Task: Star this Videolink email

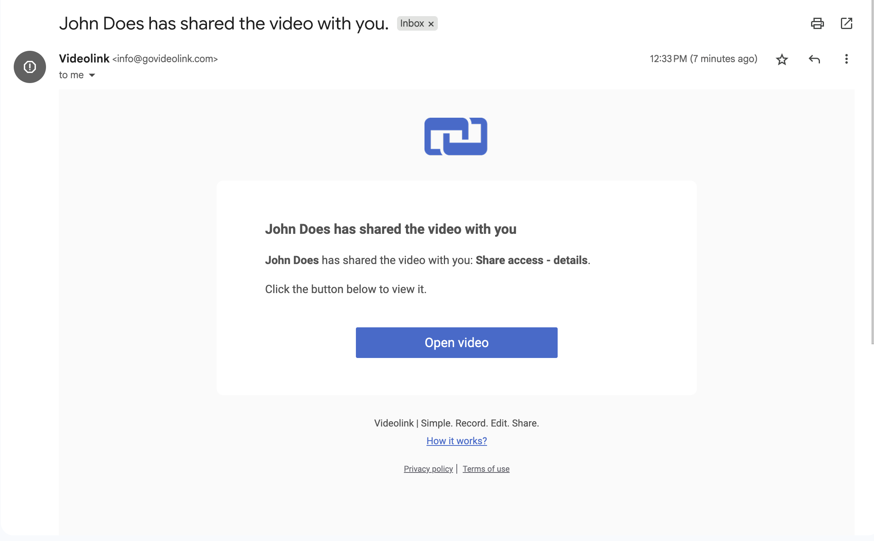Action: click(782, 59)
